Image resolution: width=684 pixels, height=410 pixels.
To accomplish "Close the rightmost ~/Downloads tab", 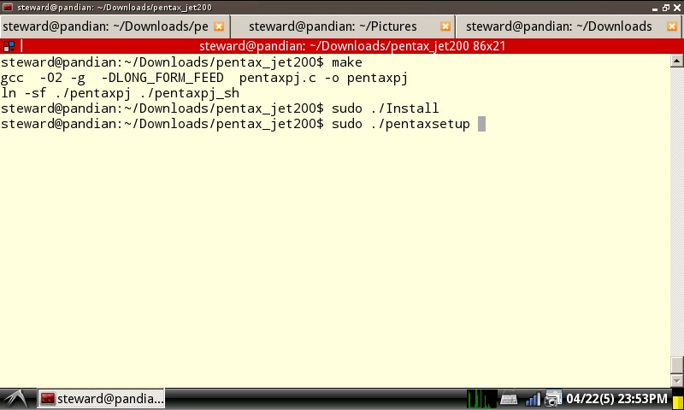I will tap(672, 26).
